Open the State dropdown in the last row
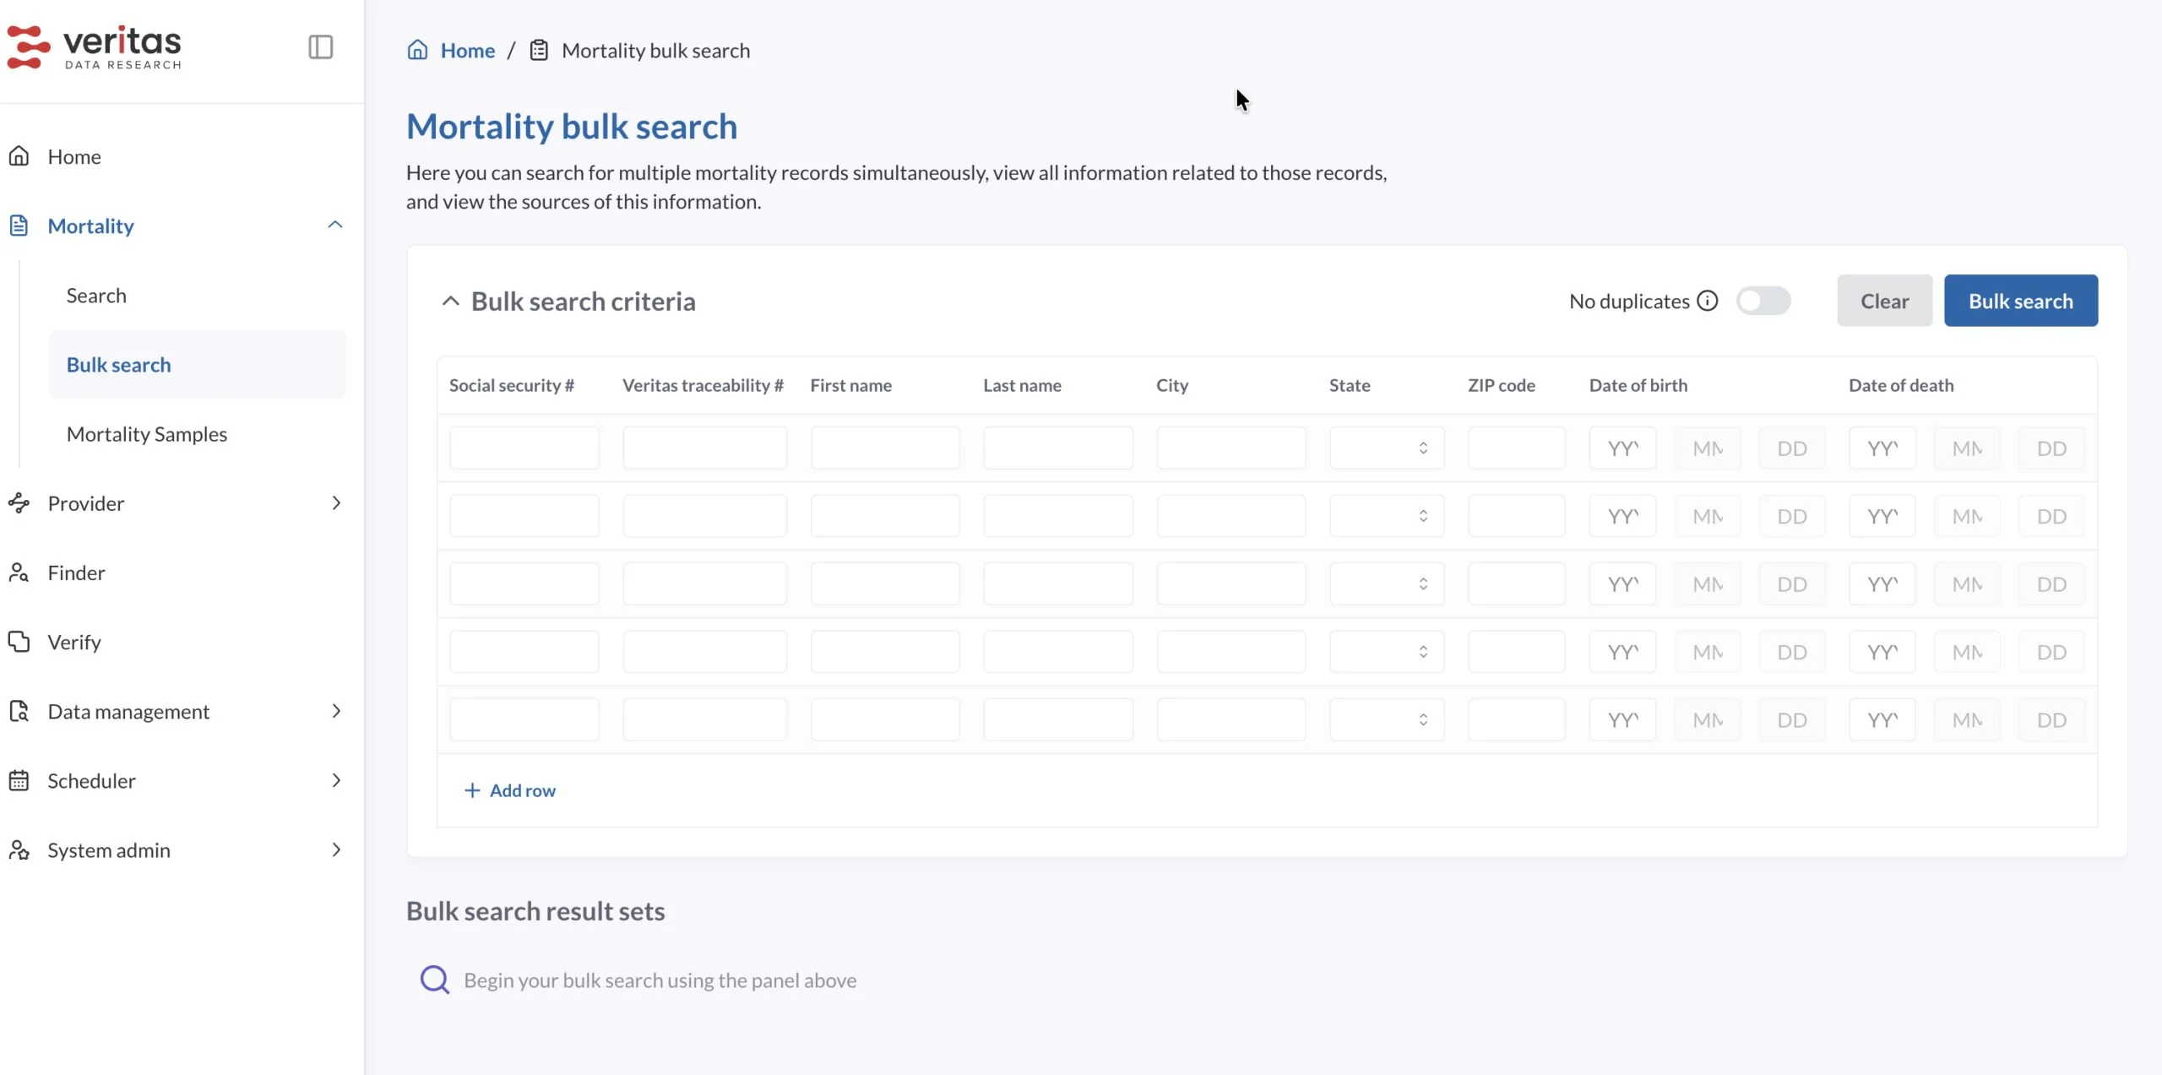This screenshot has width=2162, height=1075. (x=1387, y=719)
